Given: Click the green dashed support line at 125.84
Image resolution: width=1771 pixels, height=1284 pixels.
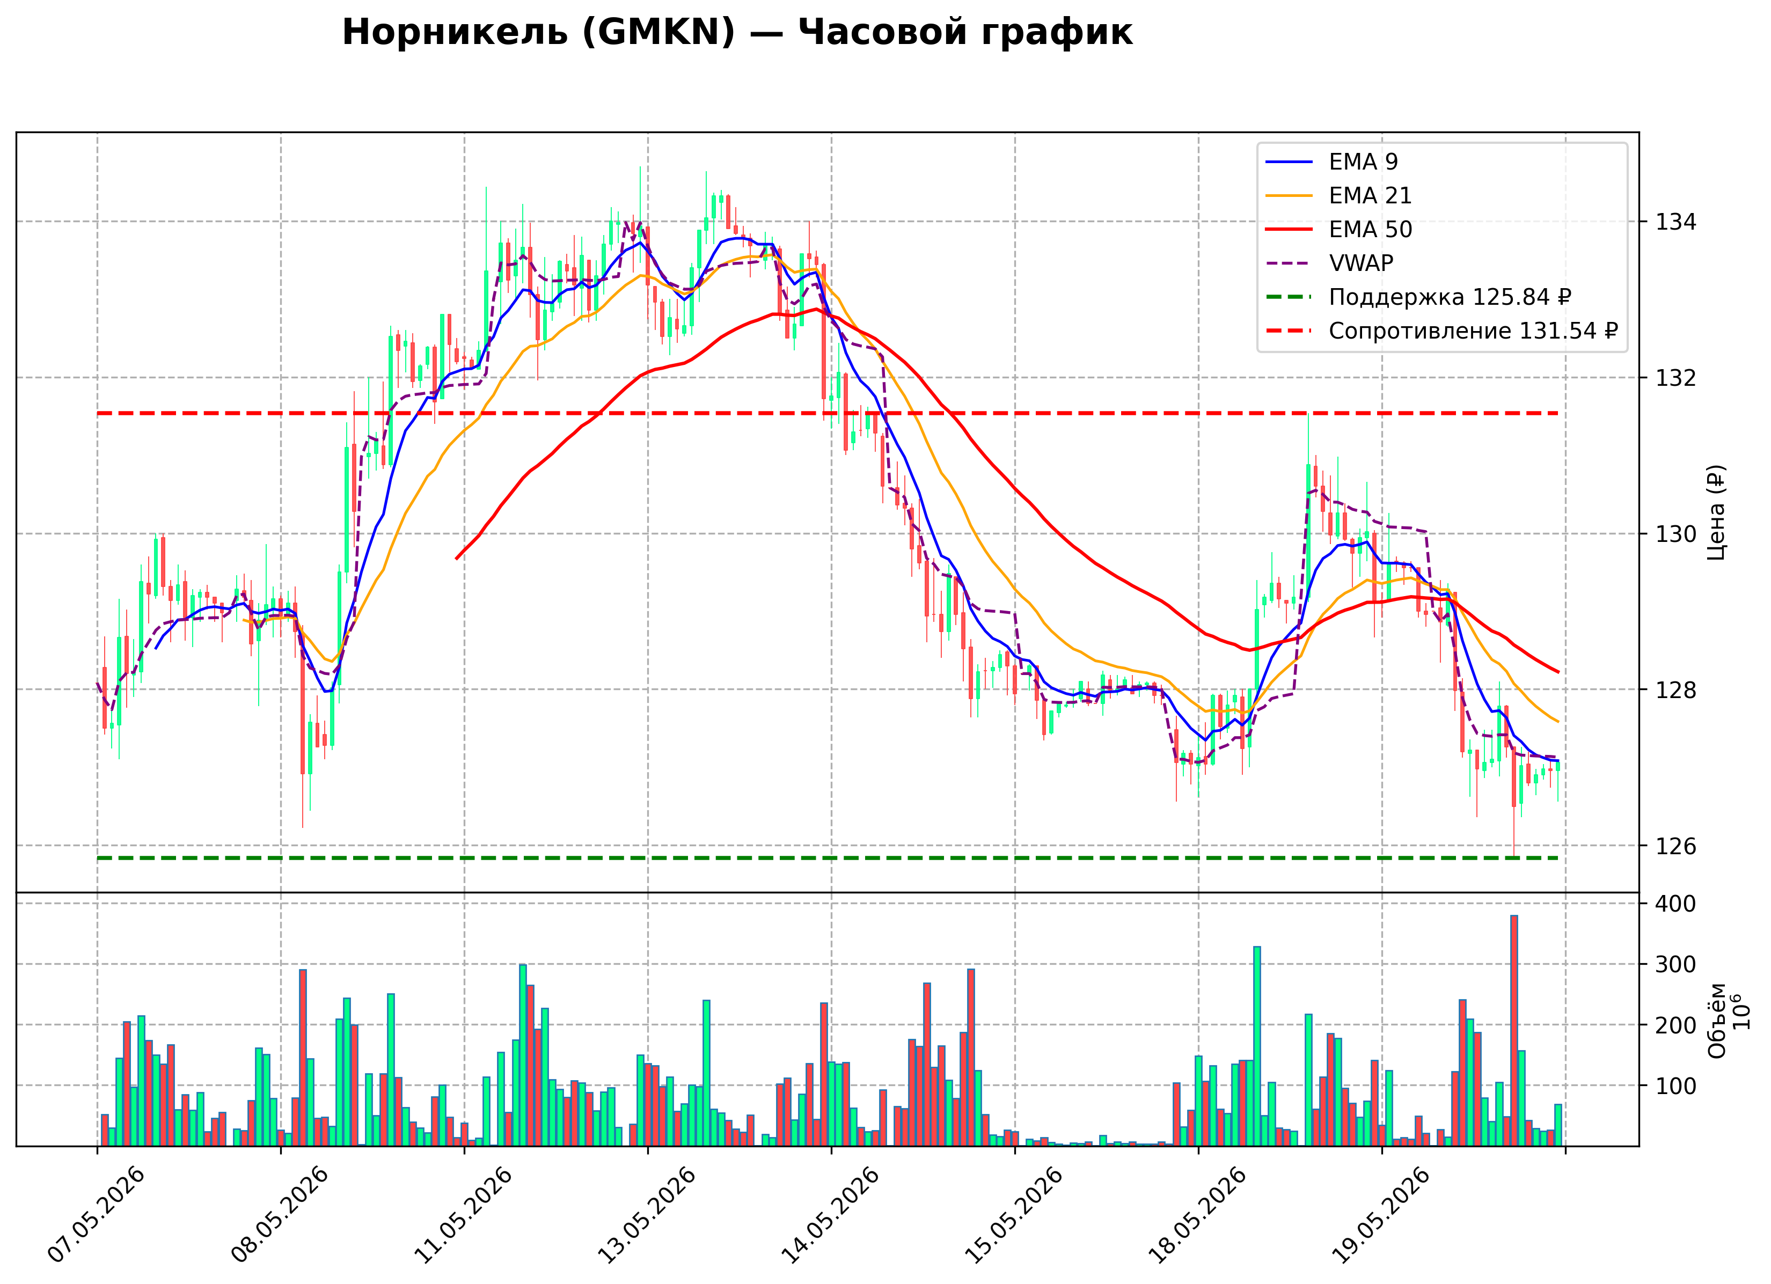Looking at the screenshot, I should point(828,858).
